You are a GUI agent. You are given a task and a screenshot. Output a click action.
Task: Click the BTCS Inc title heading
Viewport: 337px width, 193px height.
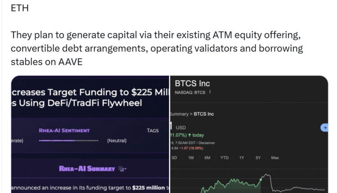coord(192,83)
